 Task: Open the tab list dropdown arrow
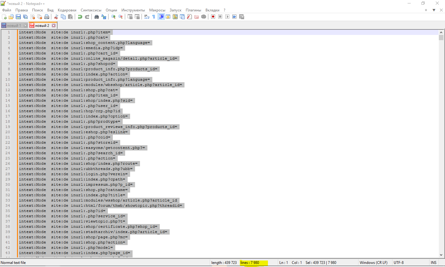tap(434, 10)
